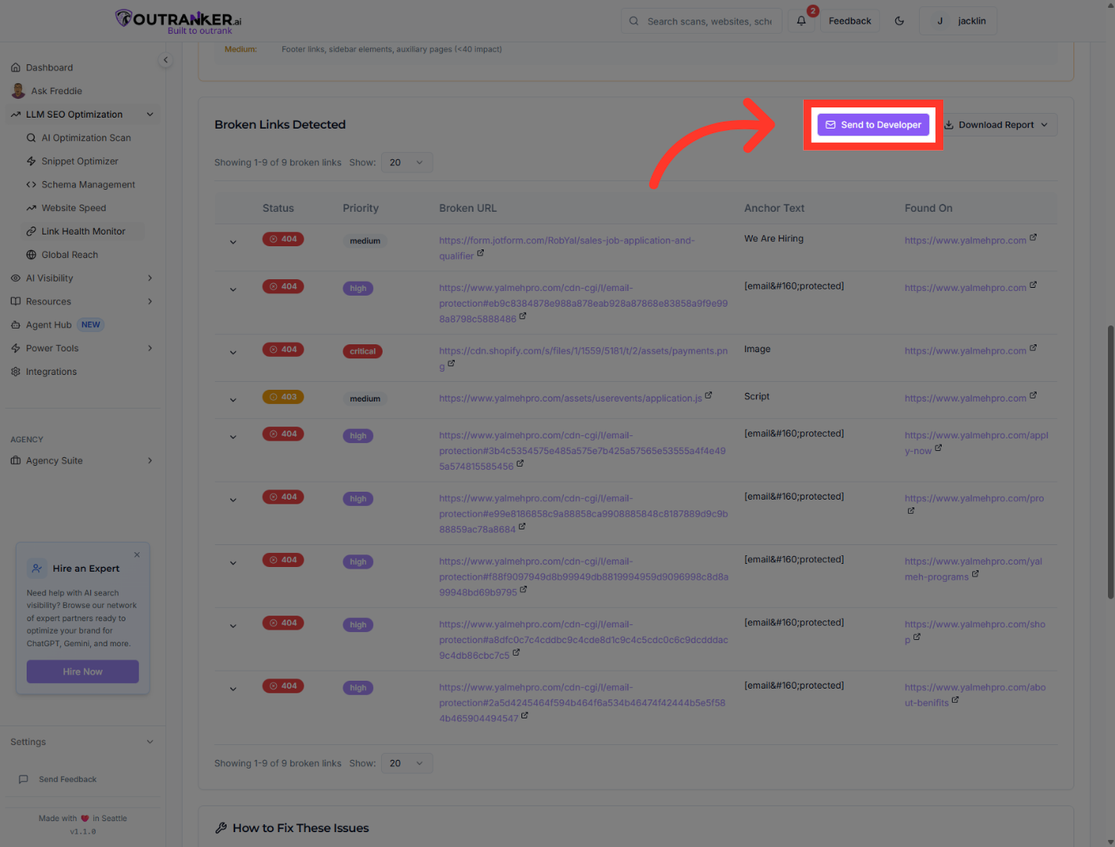The image size is (1115, 847).
Task: Click the Send to Developer button
Action: [873, 125]
